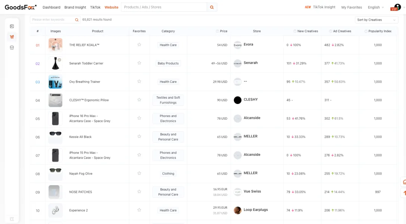Screen dimensions: 406x224
Task: Open the Relief Koala product thumbnail
Action: (55, 45)
